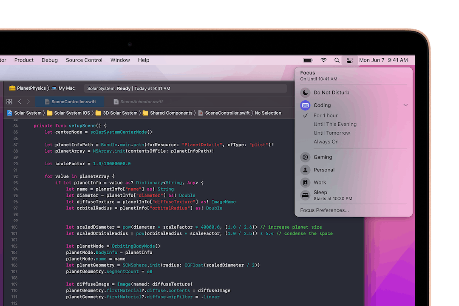Click the battery status icon
This screenshot has height=306, width=459.
point(308,60)
